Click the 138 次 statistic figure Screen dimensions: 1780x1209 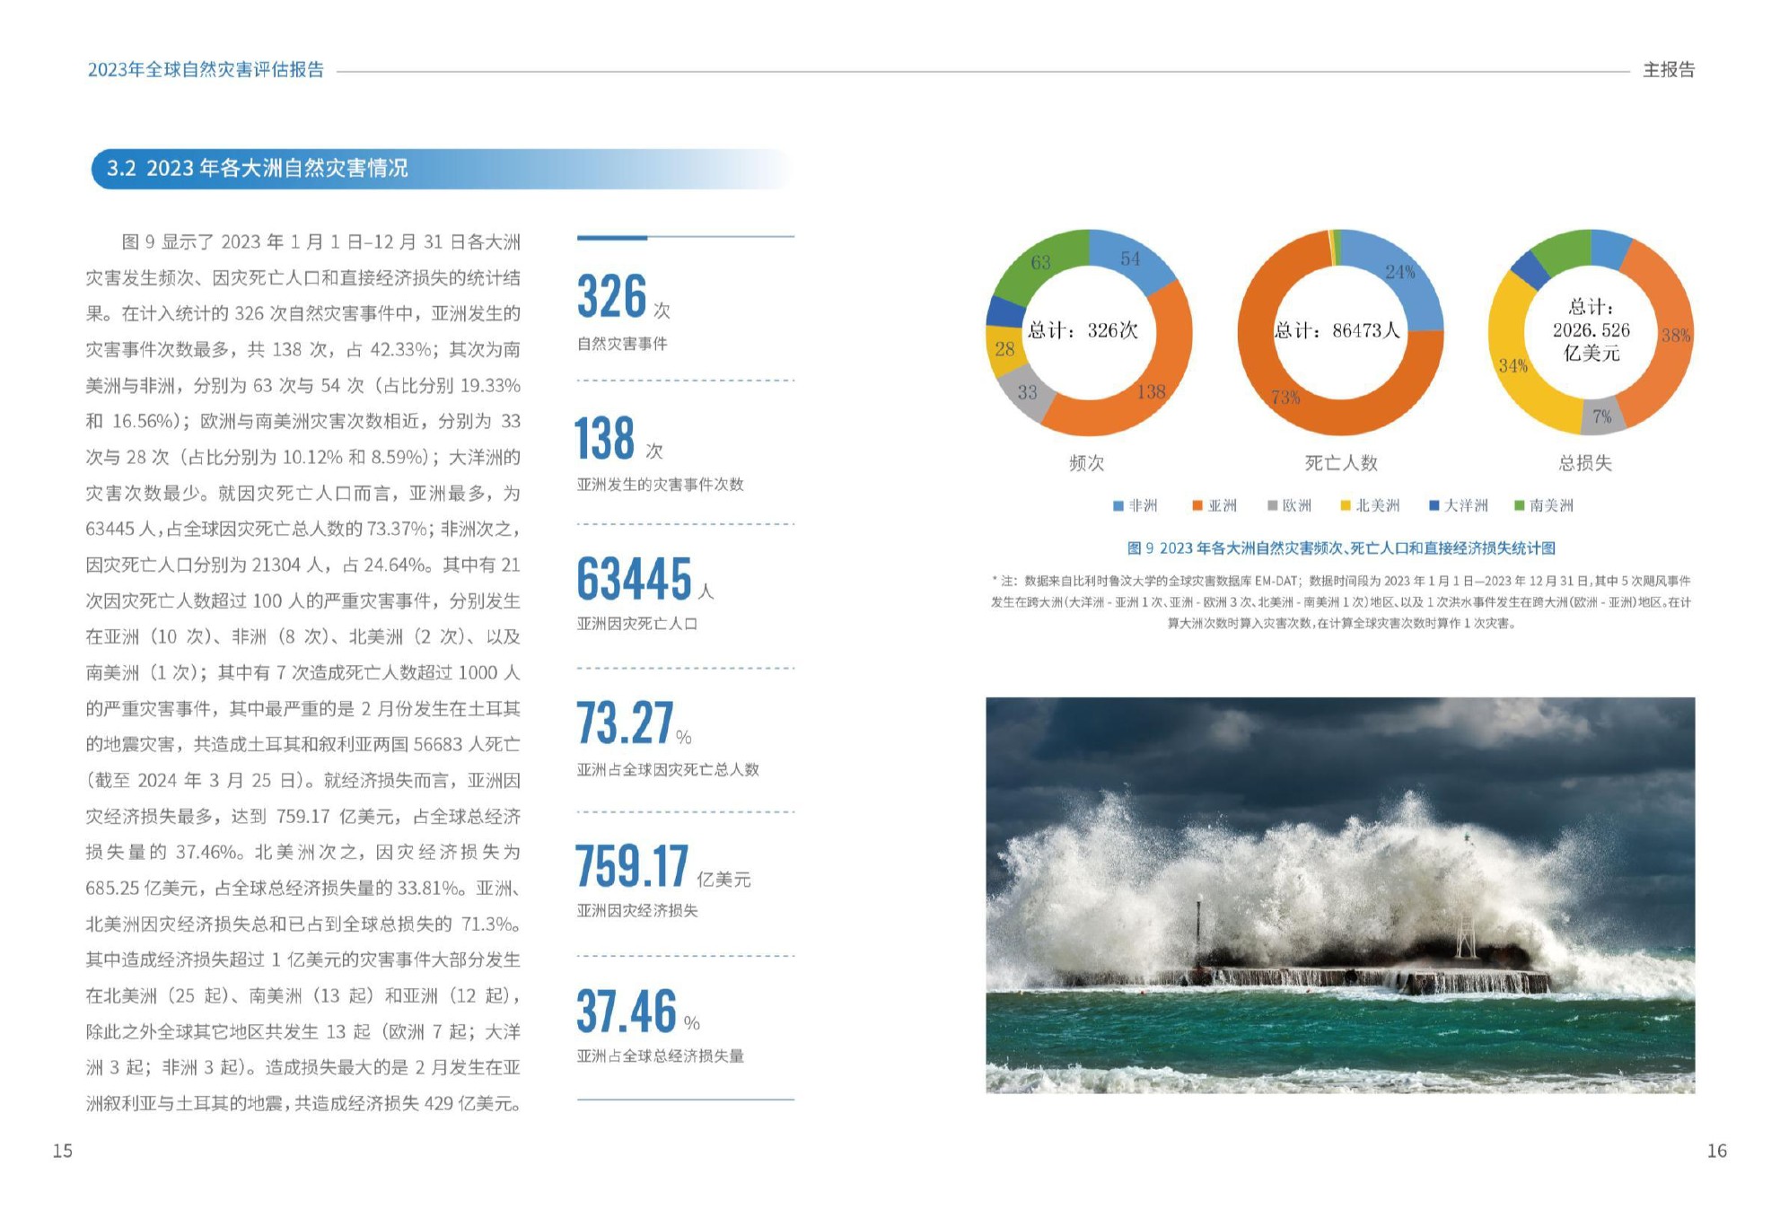click(618, 439)
